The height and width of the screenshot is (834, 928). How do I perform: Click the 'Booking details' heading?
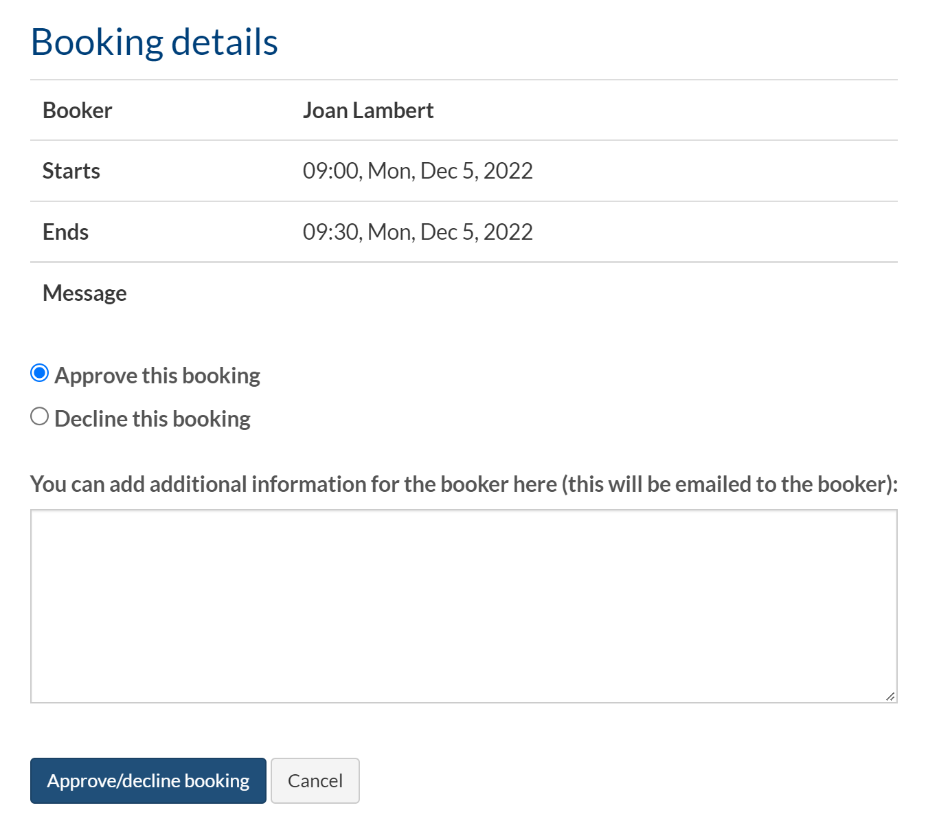(155, 43)
